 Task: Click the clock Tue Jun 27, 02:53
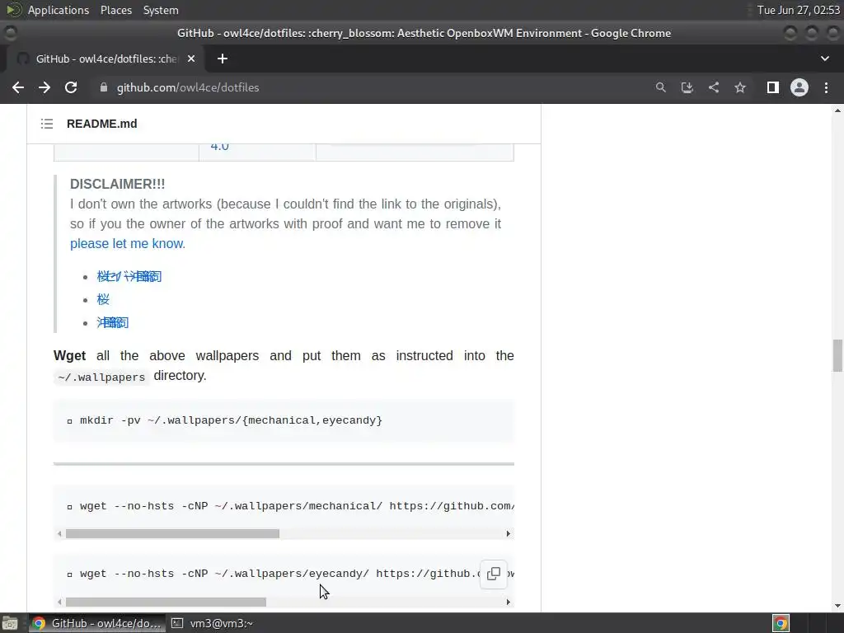point(798,10)
